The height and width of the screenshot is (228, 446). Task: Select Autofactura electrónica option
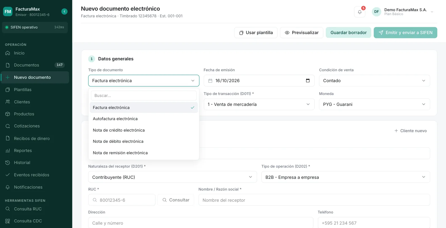pyautogui.click(x=144, y=119)
